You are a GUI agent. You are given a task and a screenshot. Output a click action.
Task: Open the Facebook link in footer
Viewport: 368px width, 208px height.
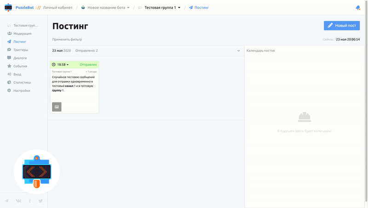coord(30,201)
